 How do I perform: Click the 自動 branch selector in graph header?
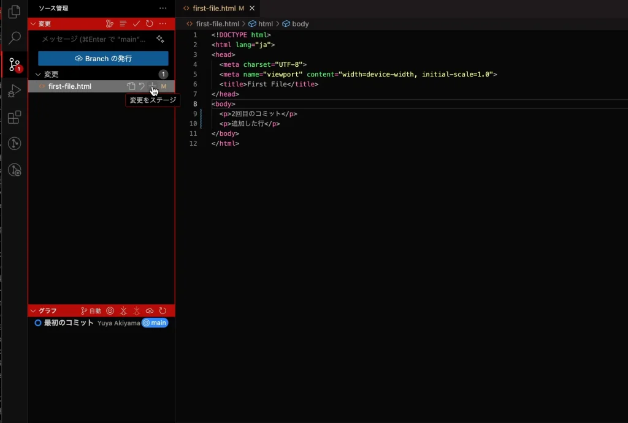tap(91, 310)
